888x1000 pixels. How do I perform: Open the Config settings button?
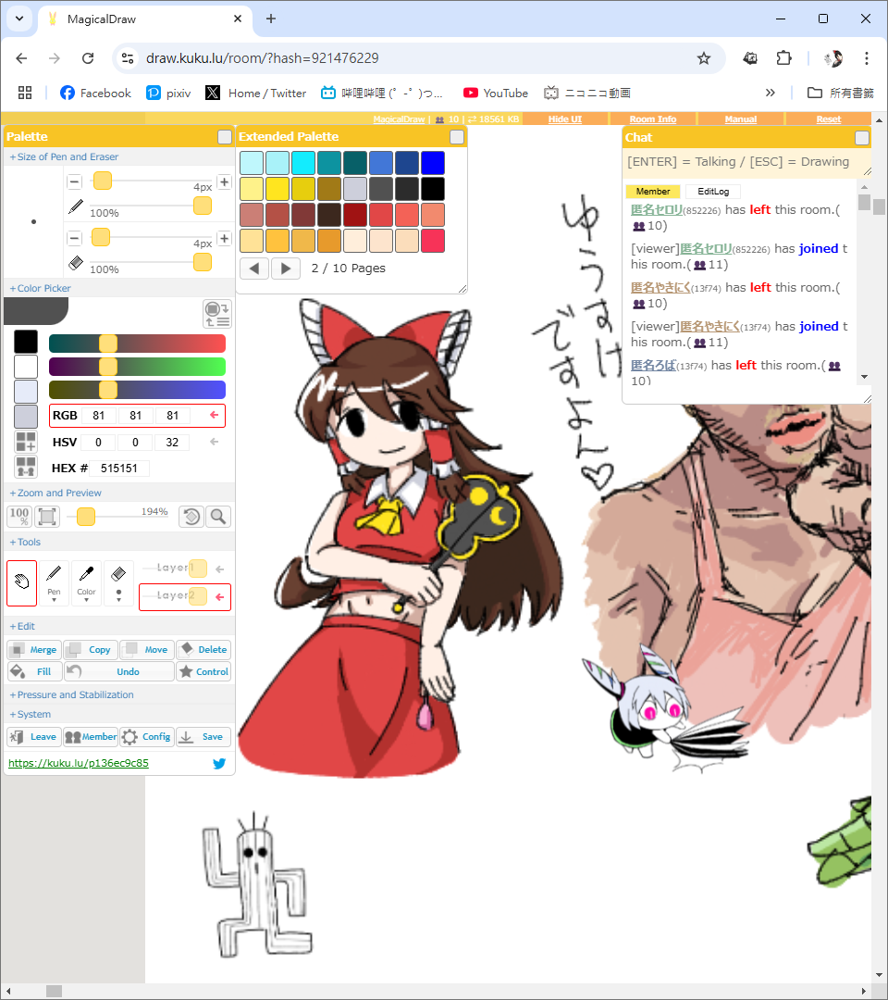point(147,737)
